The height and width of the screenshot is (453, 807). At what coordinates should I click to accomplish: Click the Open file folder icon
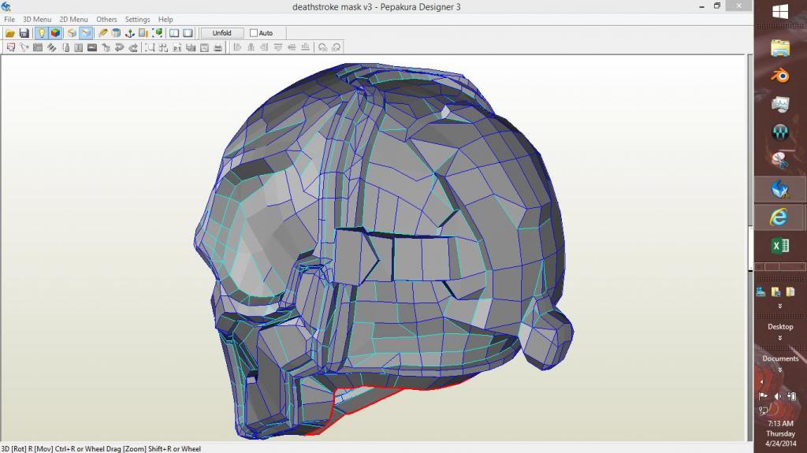(10, 33)
